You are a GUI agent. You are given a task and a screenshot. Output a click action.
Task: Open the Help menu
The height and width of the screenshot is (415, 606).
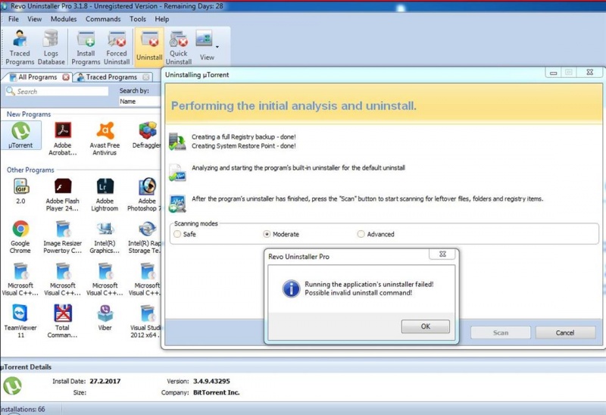pyautogui.click(x=162, y=19)
